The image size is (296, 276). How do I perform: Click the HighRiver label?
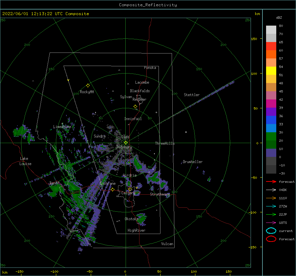(x=136, y=230)
